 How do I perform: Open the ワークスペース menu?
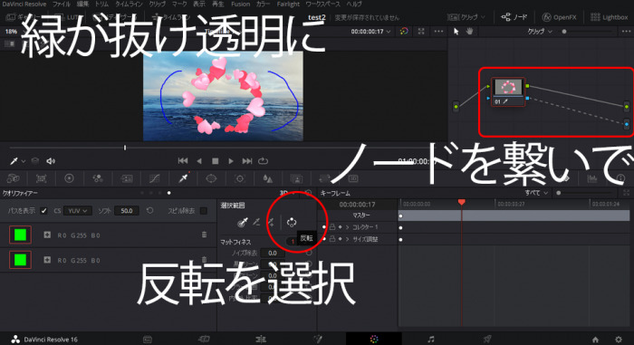(323, 4)
